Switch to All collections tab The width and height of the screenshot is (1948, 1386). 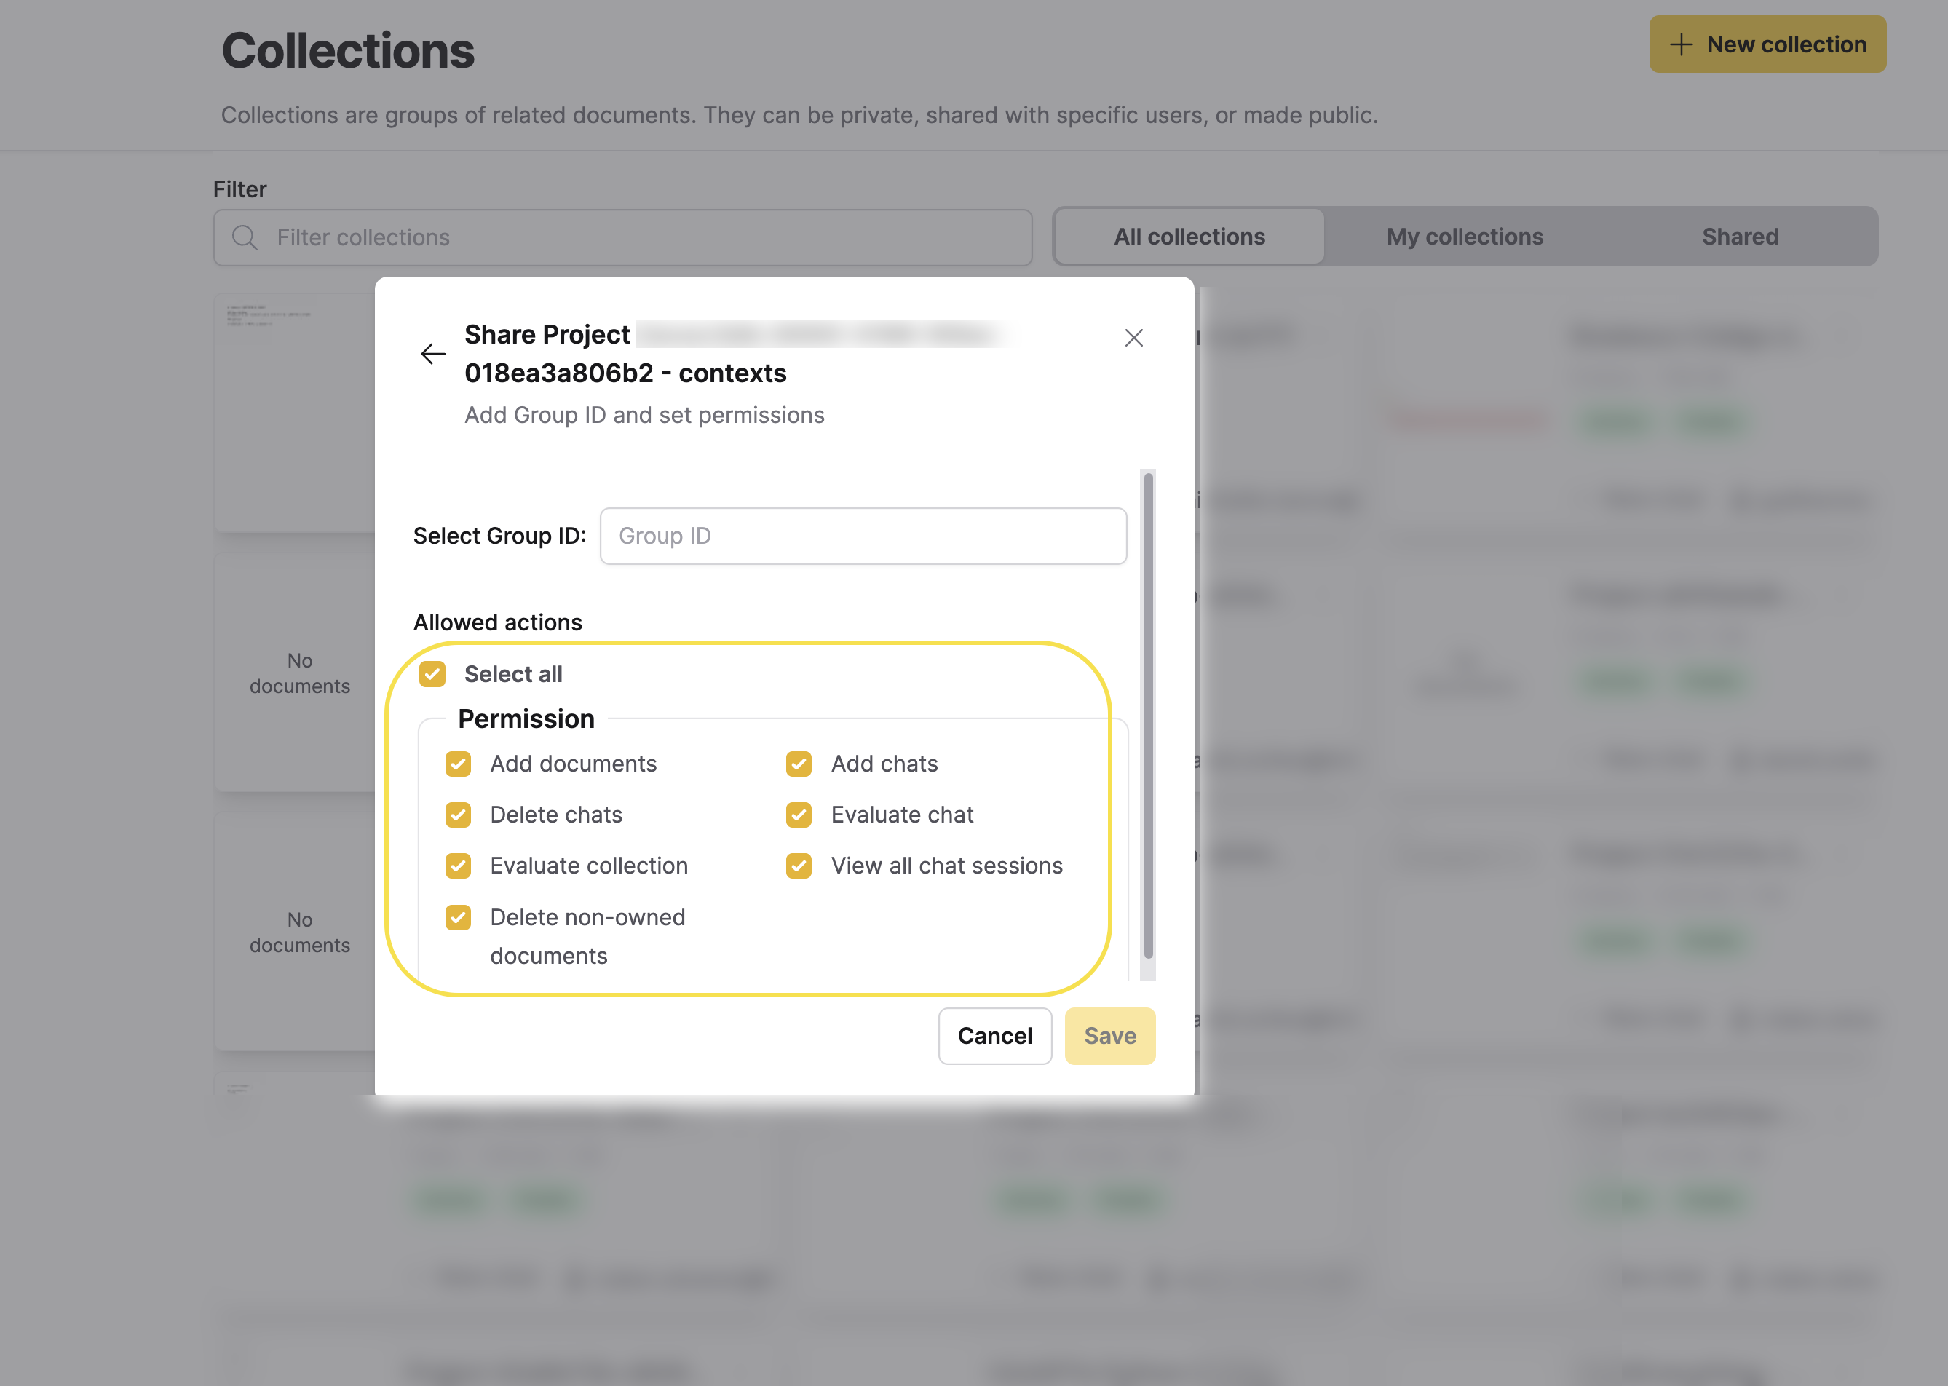tap(1189, 237)
